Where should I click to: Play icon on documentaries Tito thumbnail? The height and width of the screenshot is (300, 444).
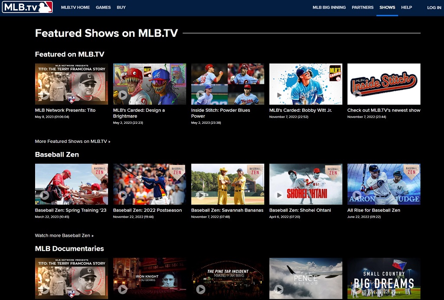point(45,289)
